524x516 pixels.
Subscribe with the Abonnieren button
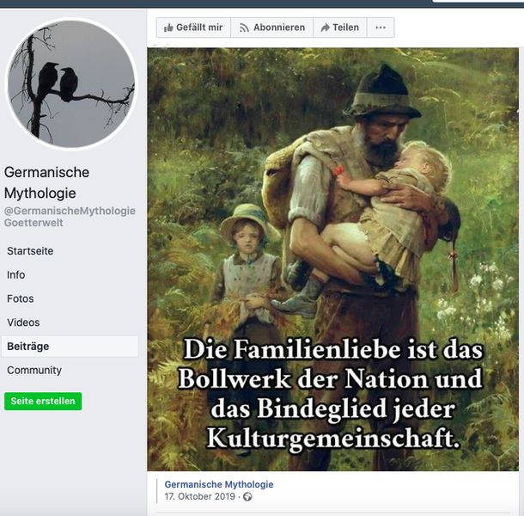pyautogui.click(x=272, y=28)
